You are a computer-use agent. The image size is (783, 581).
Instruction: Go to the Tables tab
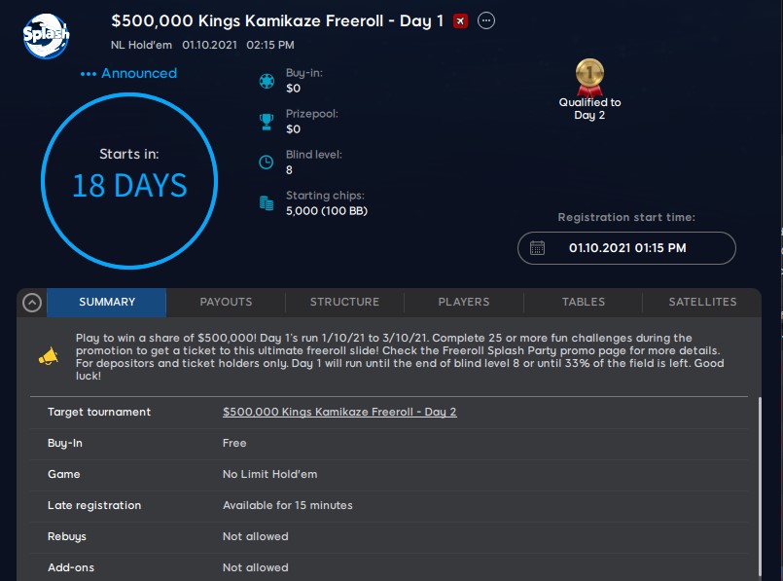tap(584, 303)
